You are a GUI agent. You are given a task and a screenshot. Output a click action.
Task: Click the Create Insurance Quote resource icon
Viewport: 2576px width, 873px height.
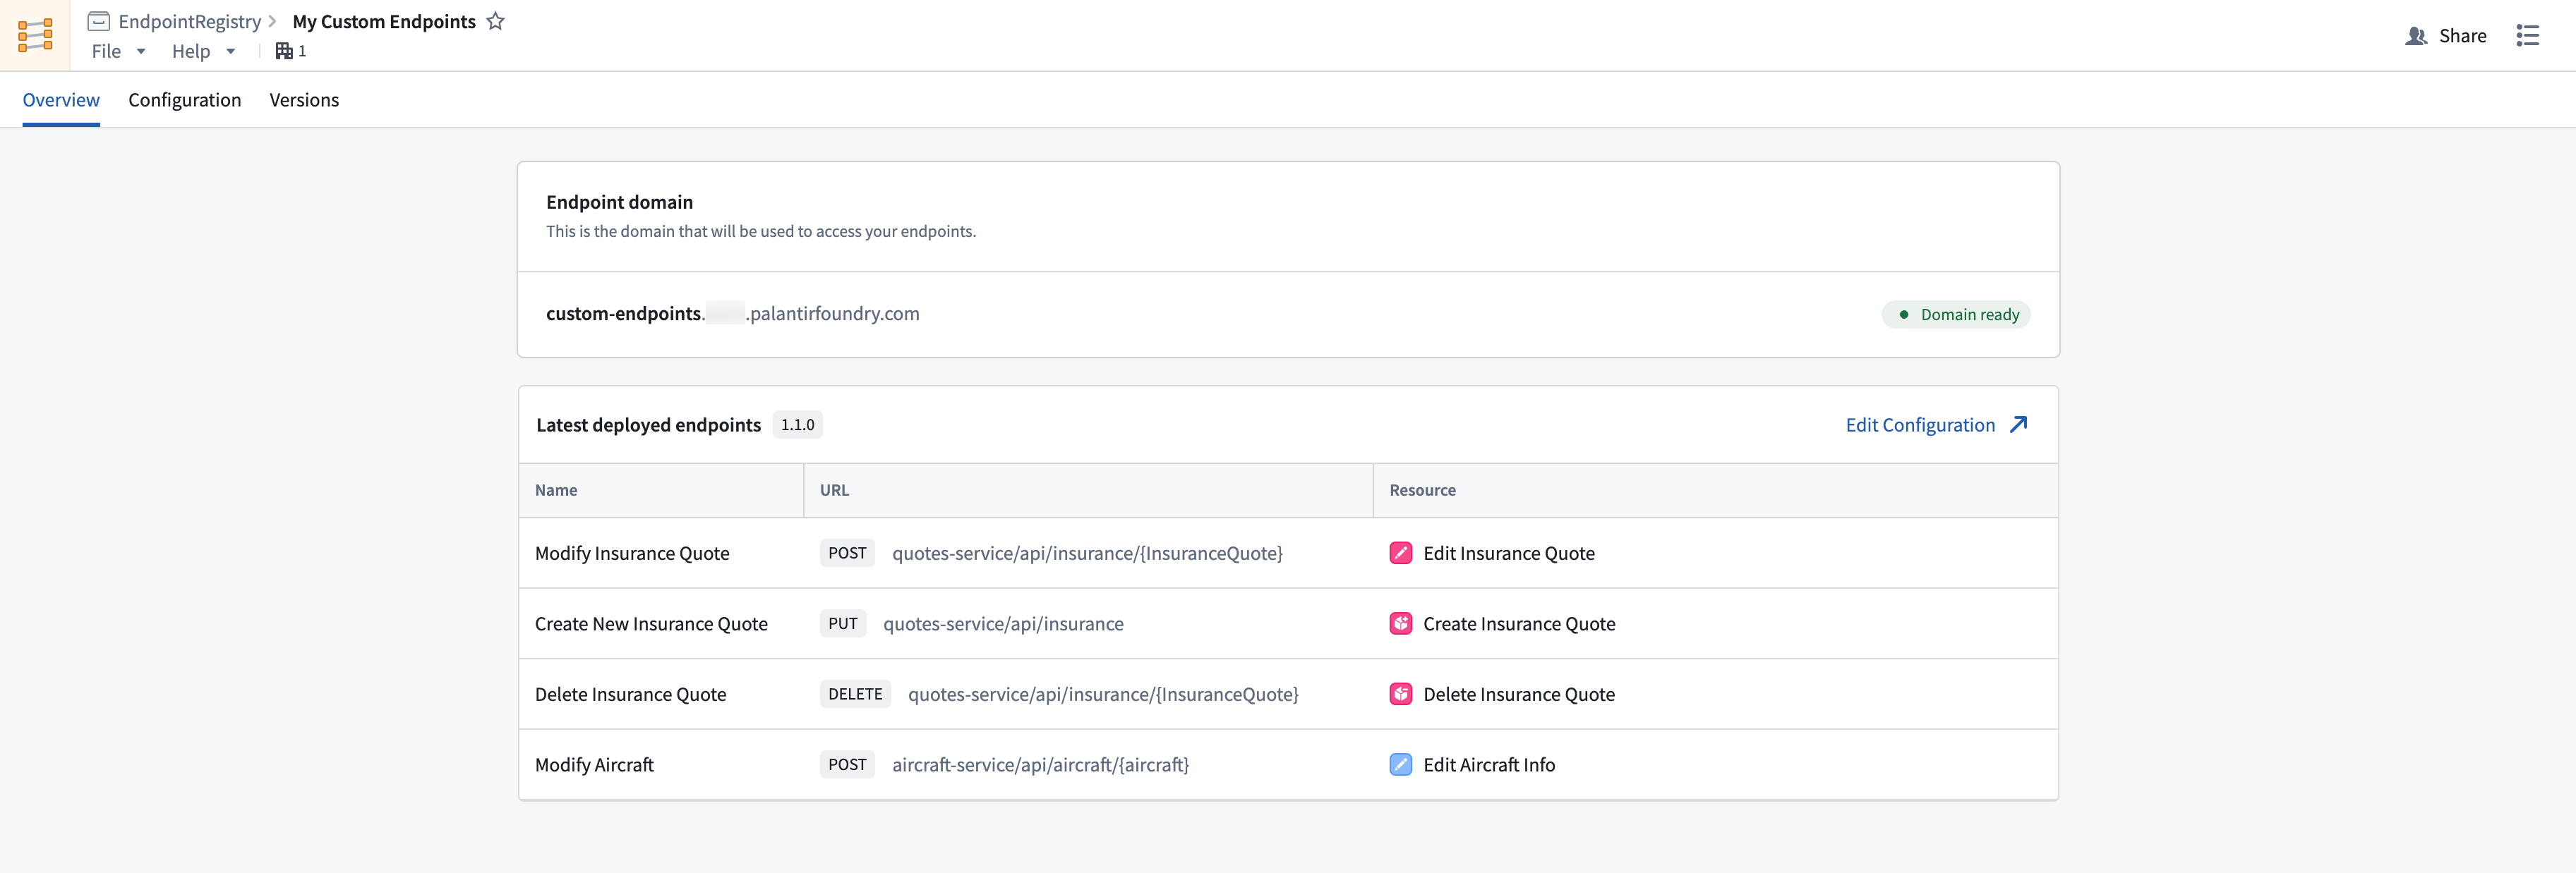coord(1400,623)
